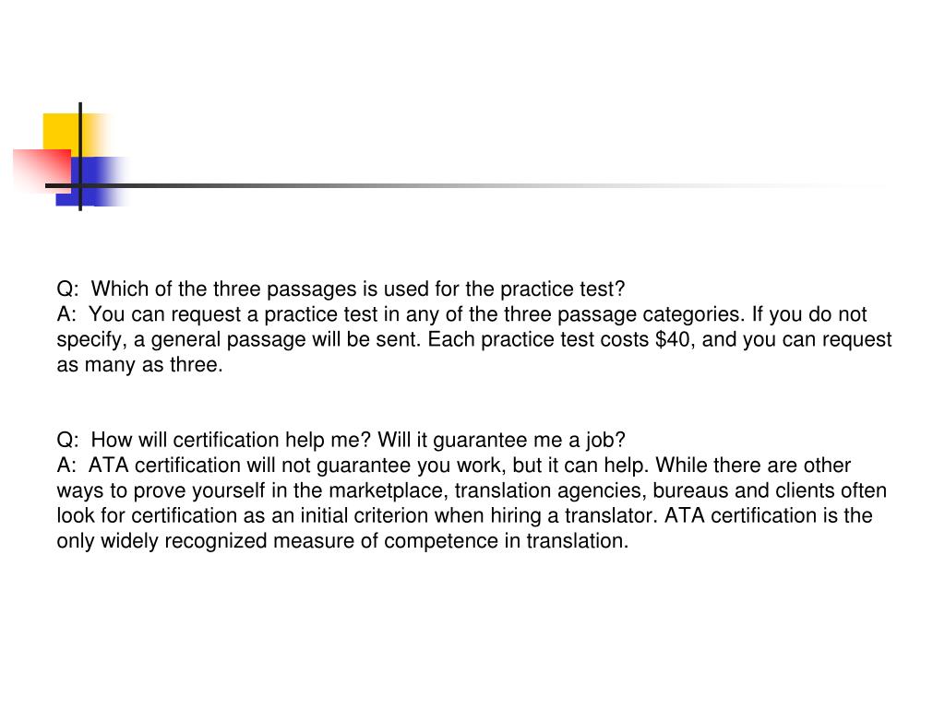Click the blue square in the logo
This screenshot has height=708, width=945.
tap(92, 182)
